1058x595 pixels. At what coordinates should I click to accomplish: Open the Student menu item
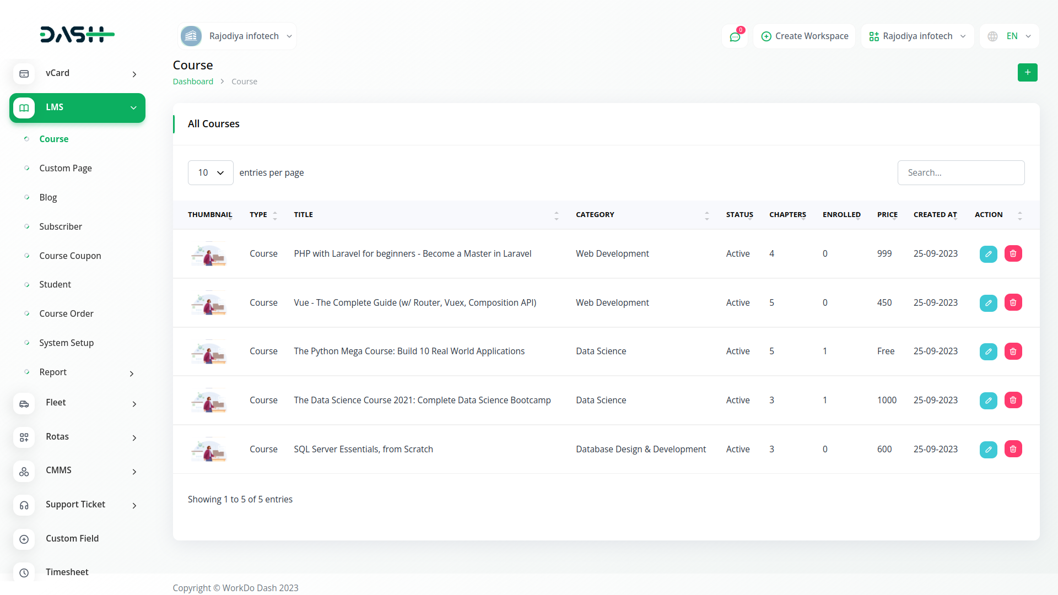click(55, 284)
